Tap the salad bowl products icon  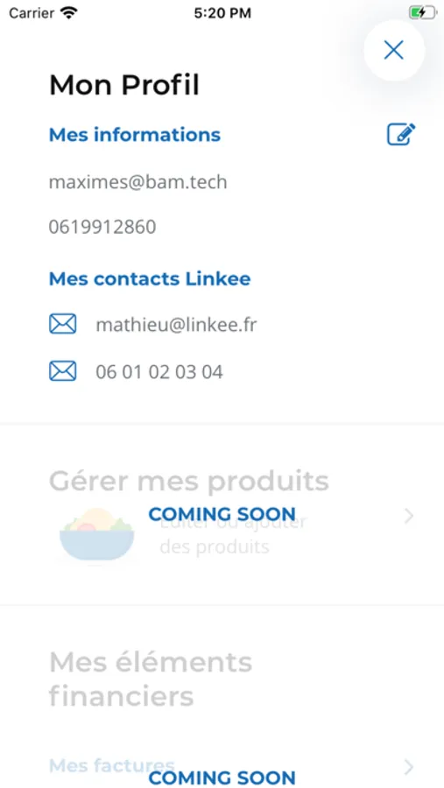[97, 534]
